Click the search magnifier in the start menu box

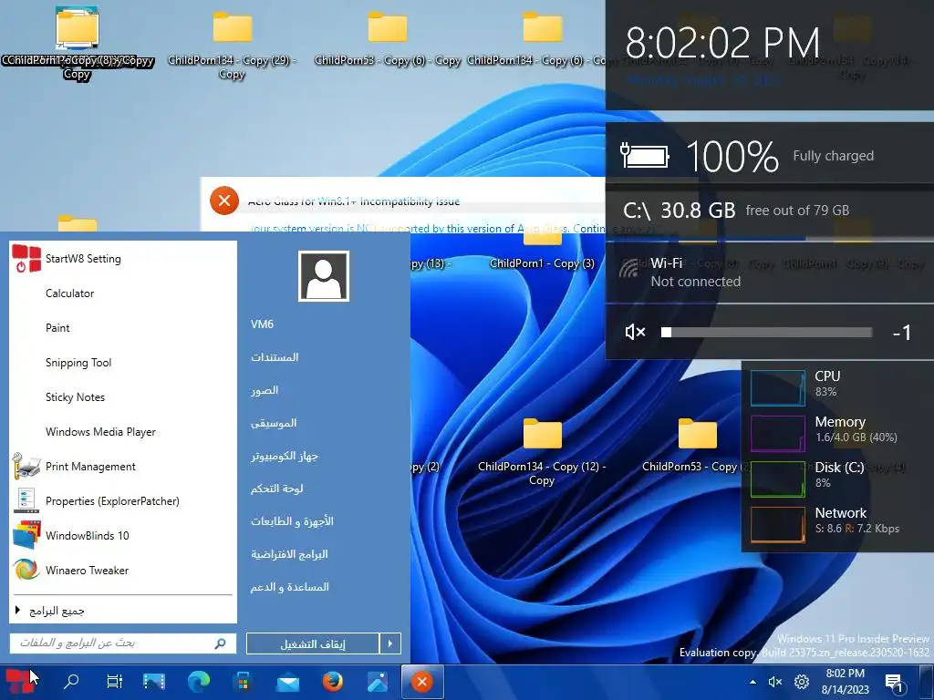click(x=221, y=643)
